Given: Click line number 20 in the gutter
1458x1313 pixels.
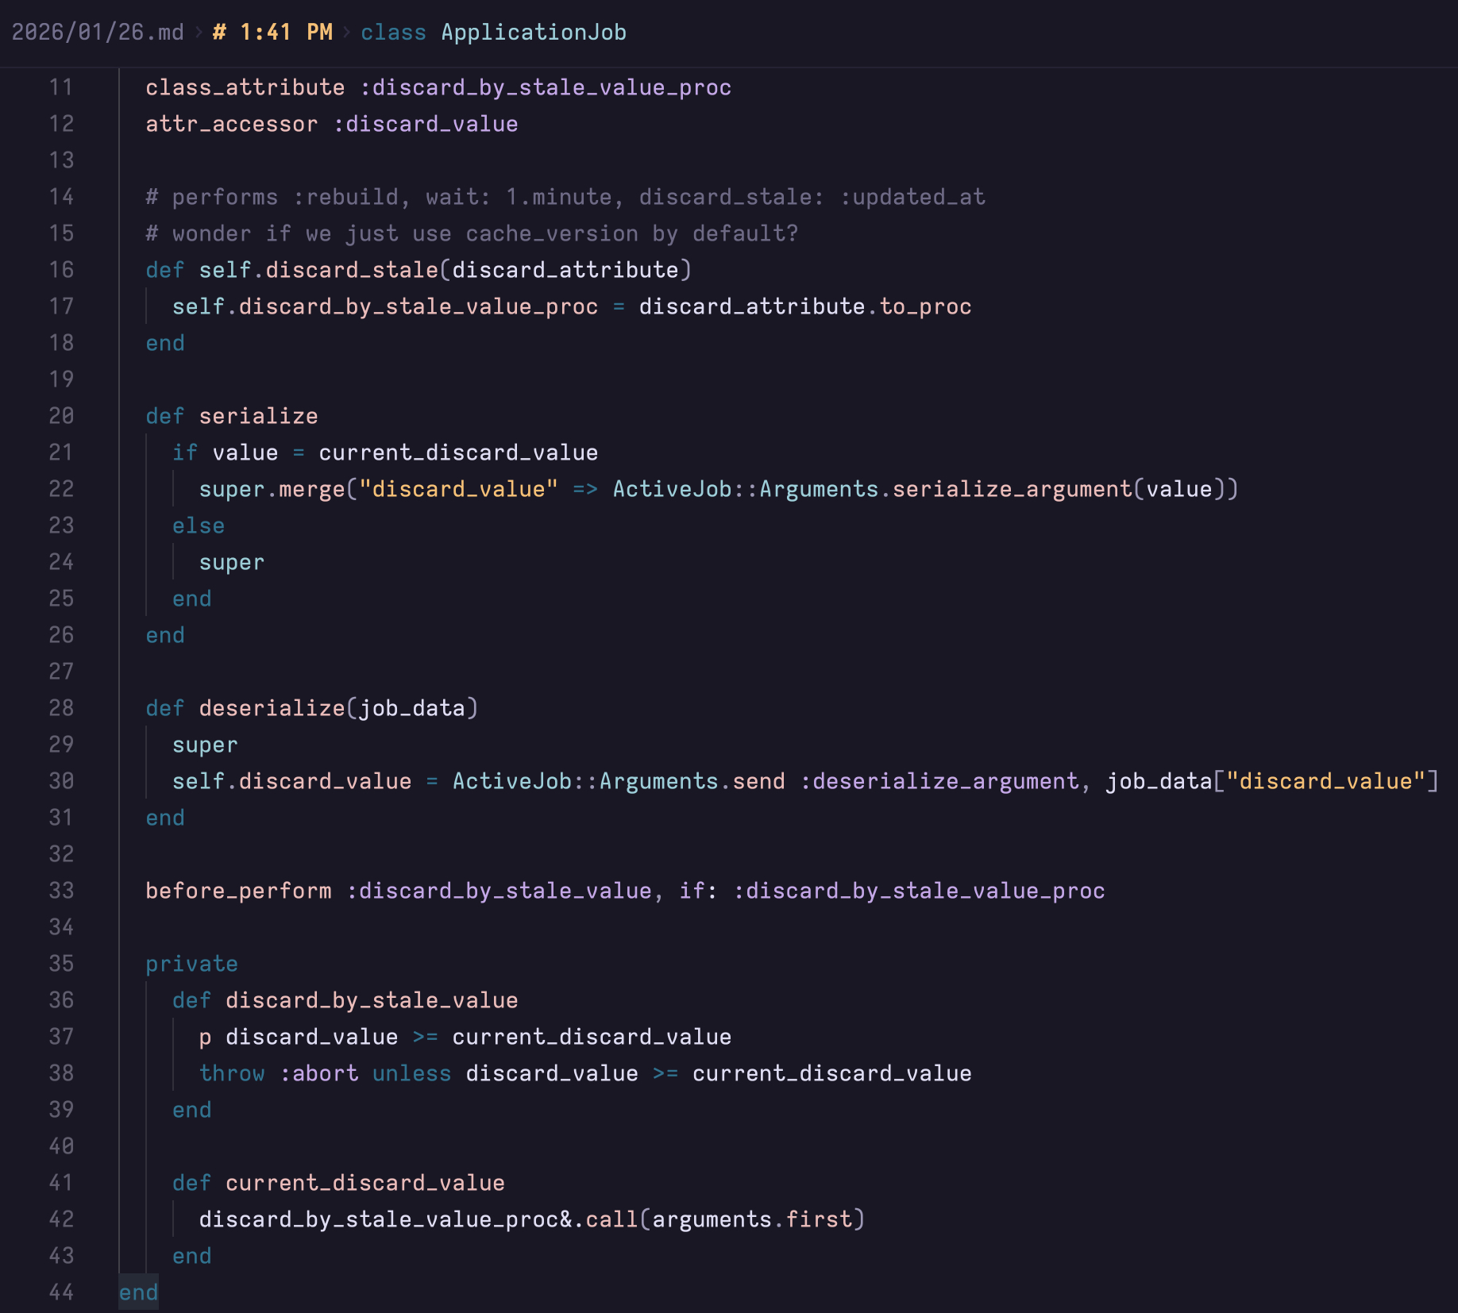Looking at the screenshot, I should point(61,416).
